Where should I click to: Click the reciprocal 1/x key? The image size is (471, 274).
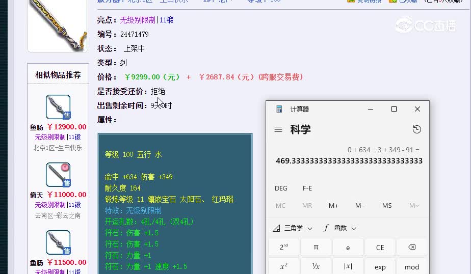(x=316, y=266)
